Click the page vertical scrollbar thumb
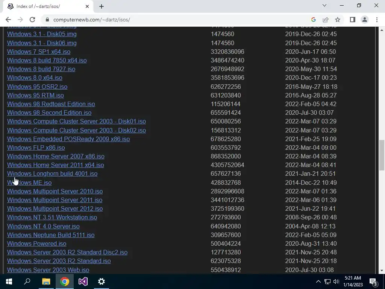This screenshot has width=385, height=289. pos(382,155)
